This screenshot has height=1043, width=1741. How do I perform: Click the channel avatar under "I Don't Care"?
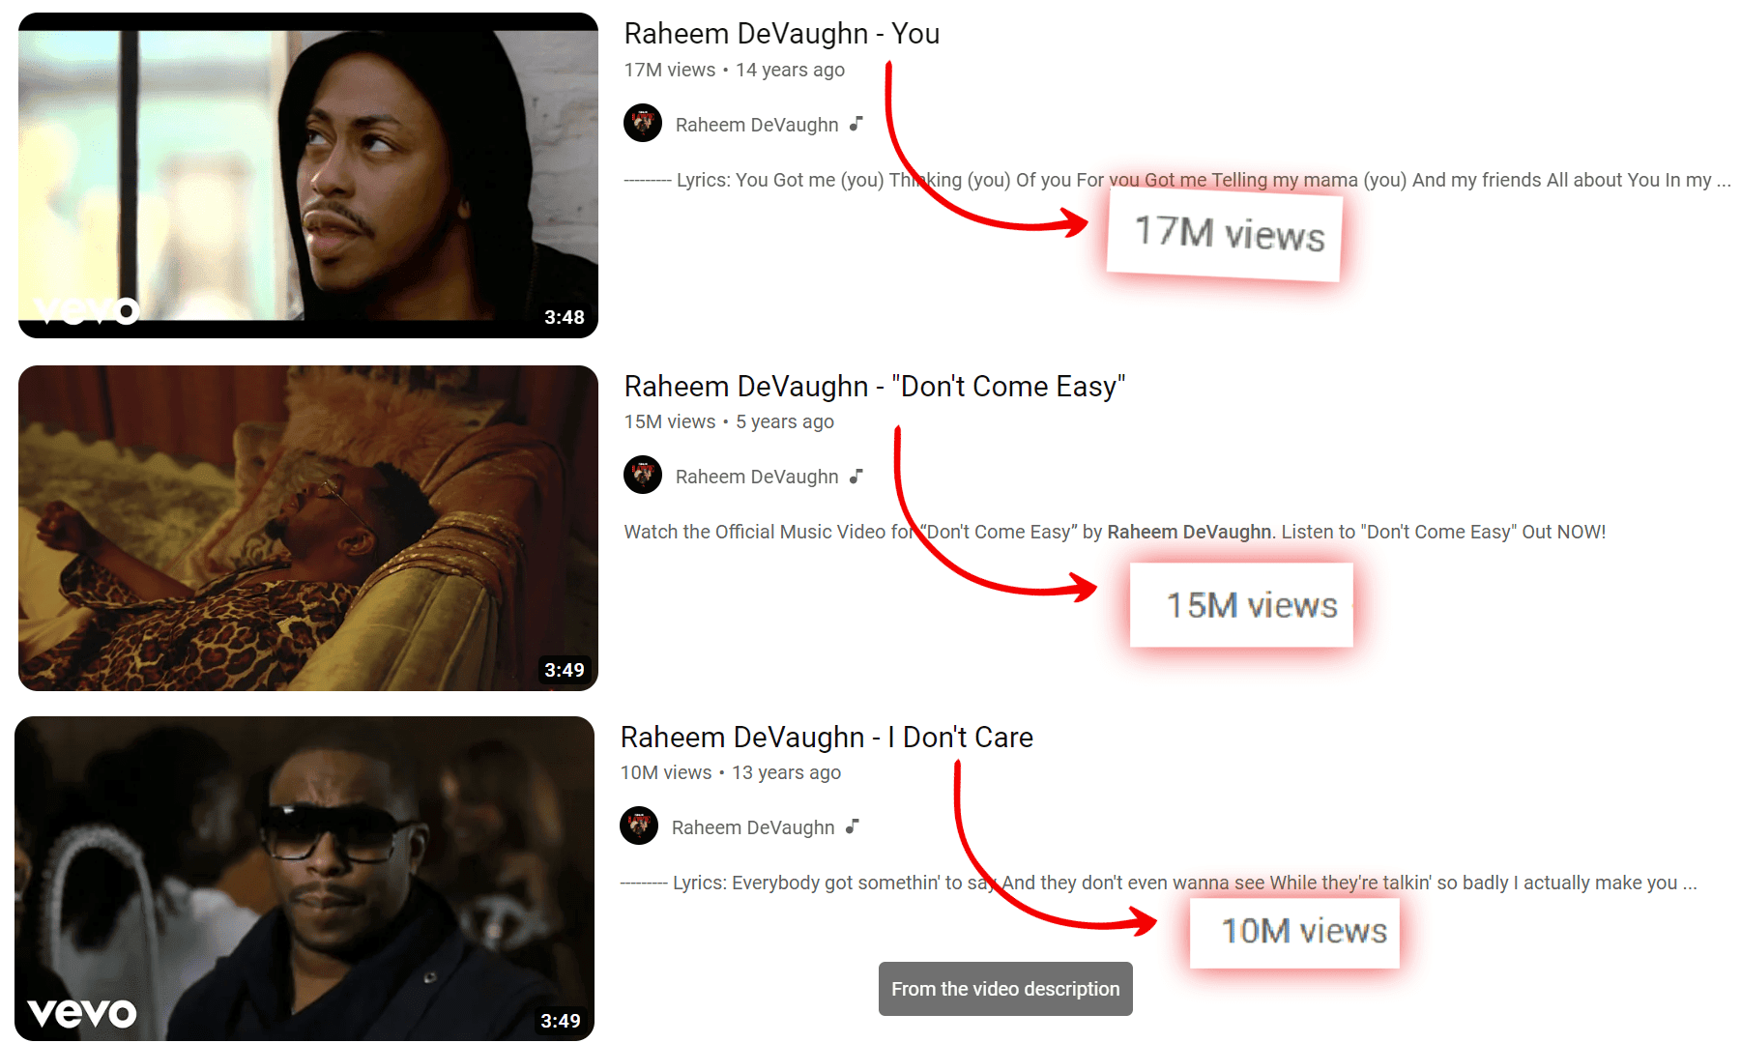point(639,826)
